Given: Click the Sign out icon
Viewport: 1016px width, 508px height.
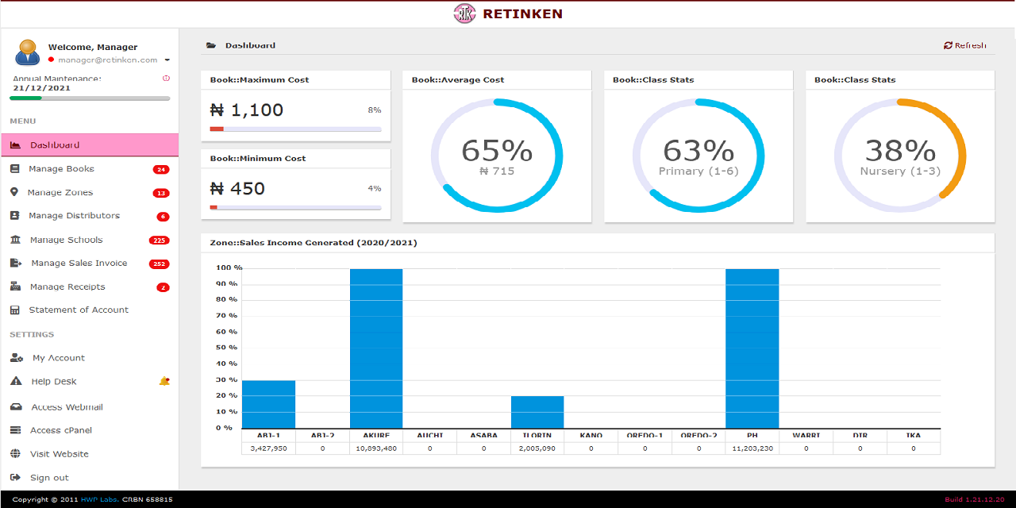Looking at the screenshot, I should click(14, 478).
